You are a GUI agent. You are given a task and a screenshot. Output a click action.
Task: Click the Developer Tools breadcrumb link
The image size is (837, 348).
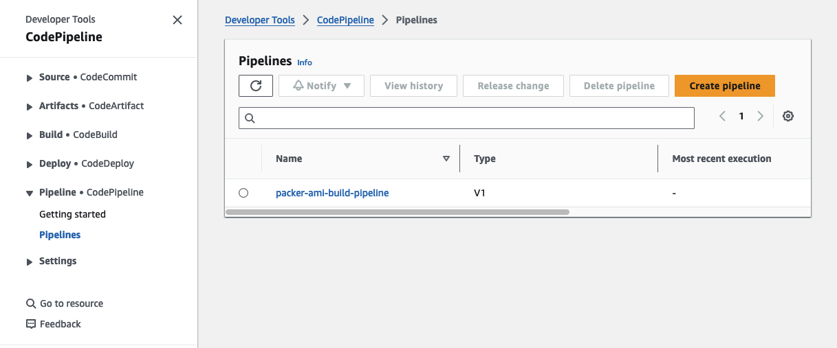(260, 20)
